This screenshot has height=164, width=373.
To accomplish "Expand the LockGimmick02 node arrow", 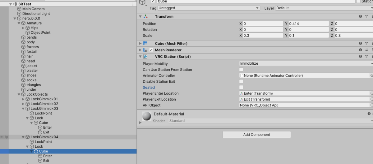I will point(23,104).
